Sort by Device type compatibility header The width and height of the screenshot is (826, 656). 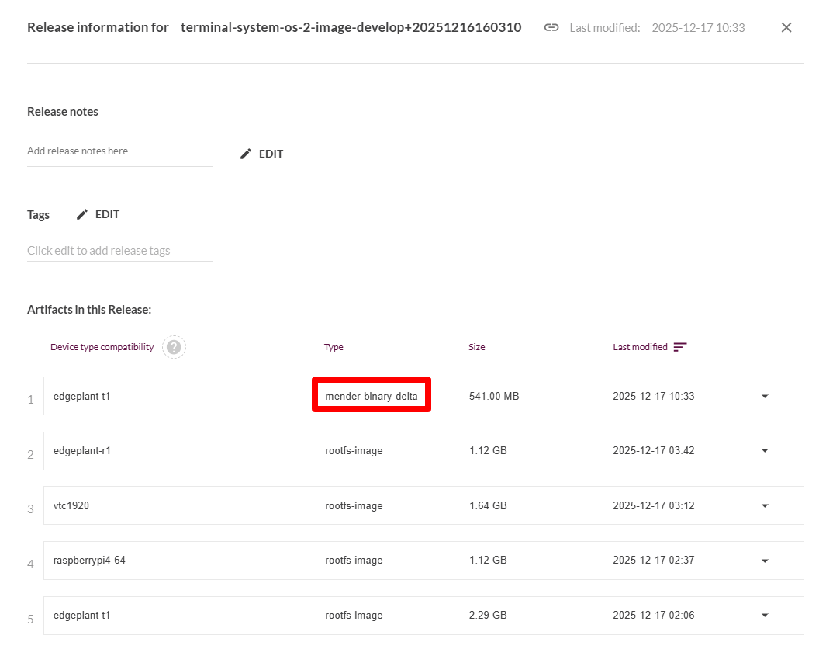click(102, 347)
